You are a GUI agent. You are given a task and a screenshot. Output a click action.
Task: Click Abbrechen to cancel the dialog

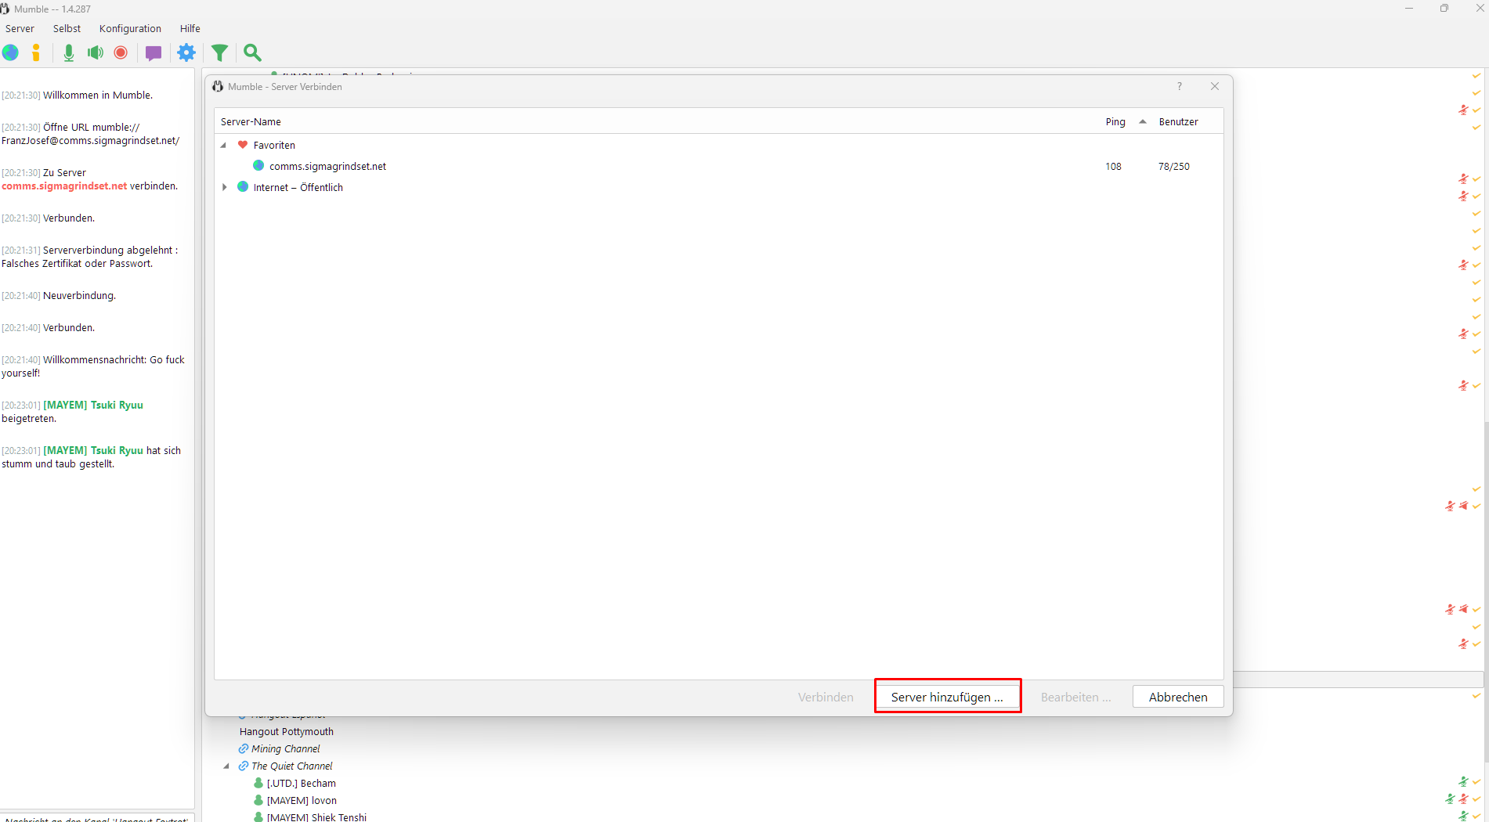(x=1177, y=697)
